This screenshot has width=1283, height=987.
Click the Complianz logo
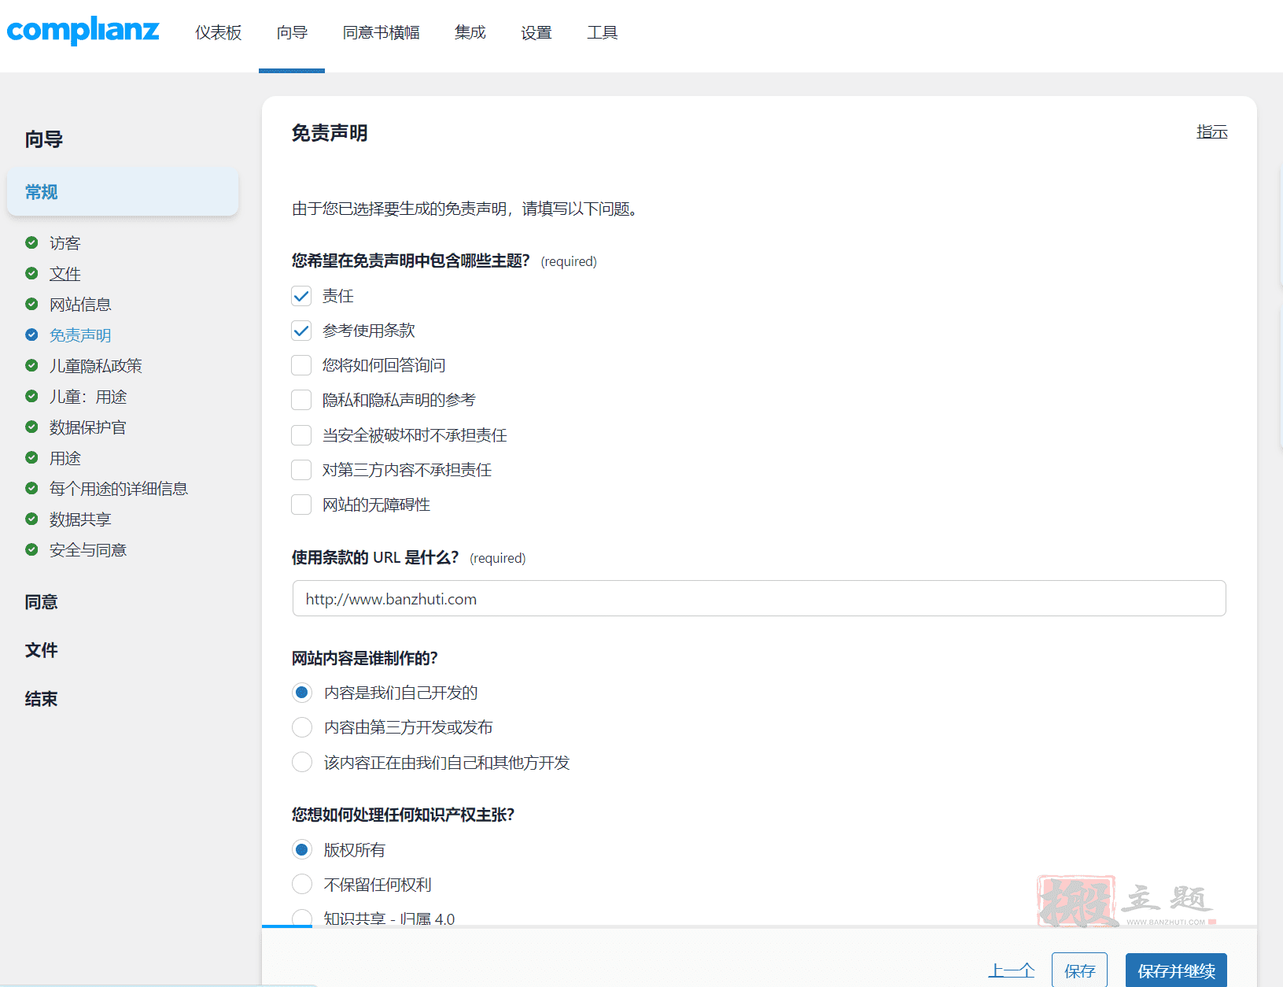pos(83,31)
